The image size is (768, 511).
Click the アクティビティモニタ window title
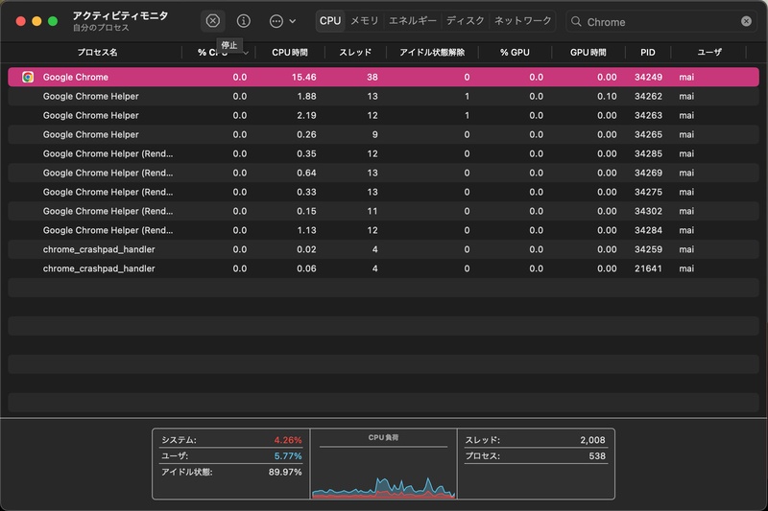(x=121, y=15)
